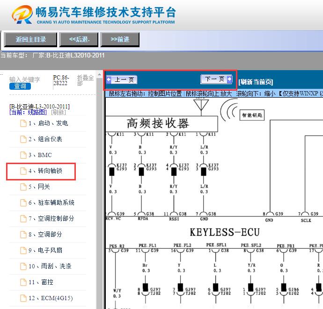Click the platform logo icon

(x=22, y=14)
